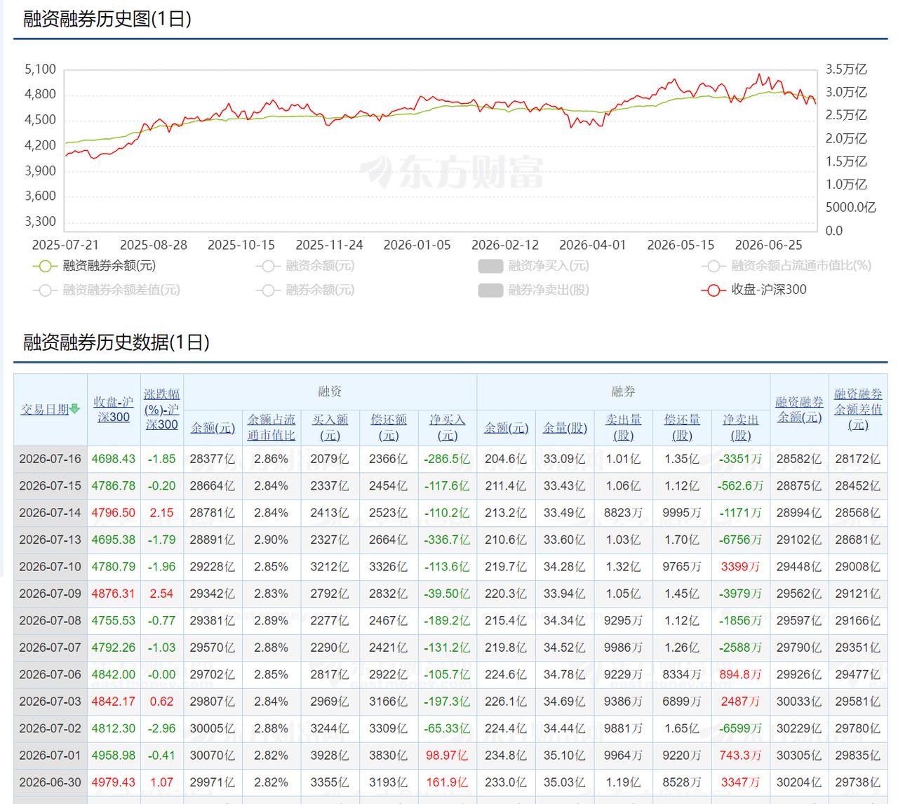Image resolution: width=898 pixels, height=804 pixels.
Task: Sort by 融券 净卖出(股) column header
Action: click(741, 427)
